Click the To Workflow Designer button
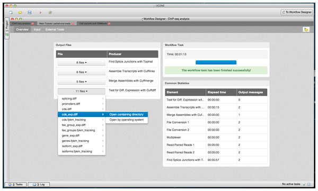This screenshot has height=191, width=318. click(x=297, y=12)
